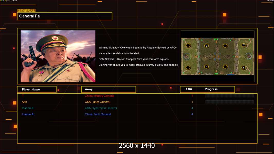
Task: Select start position marker 1 on map
Action: click(x=207, y=67)
